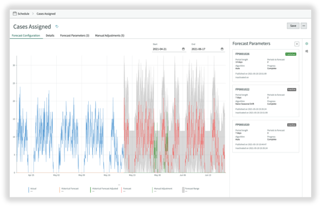322x207 pixels.
Task: Open forecast parameter FP0001020
Action: click(x=242, y=125)
